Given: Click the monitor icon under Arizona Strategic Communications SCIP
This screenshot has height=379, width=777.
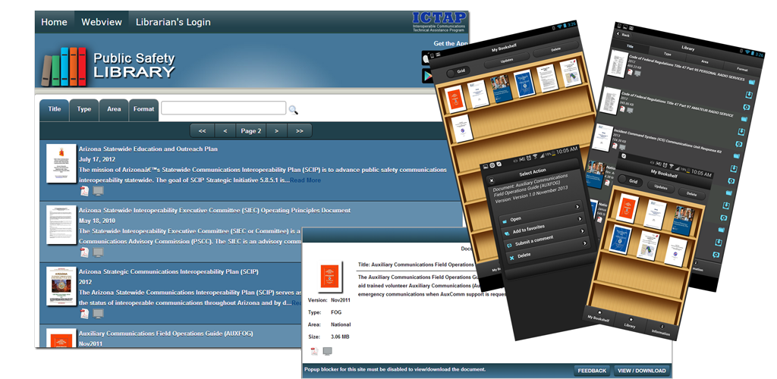Looking at the screenshot, I should [98, 314].
